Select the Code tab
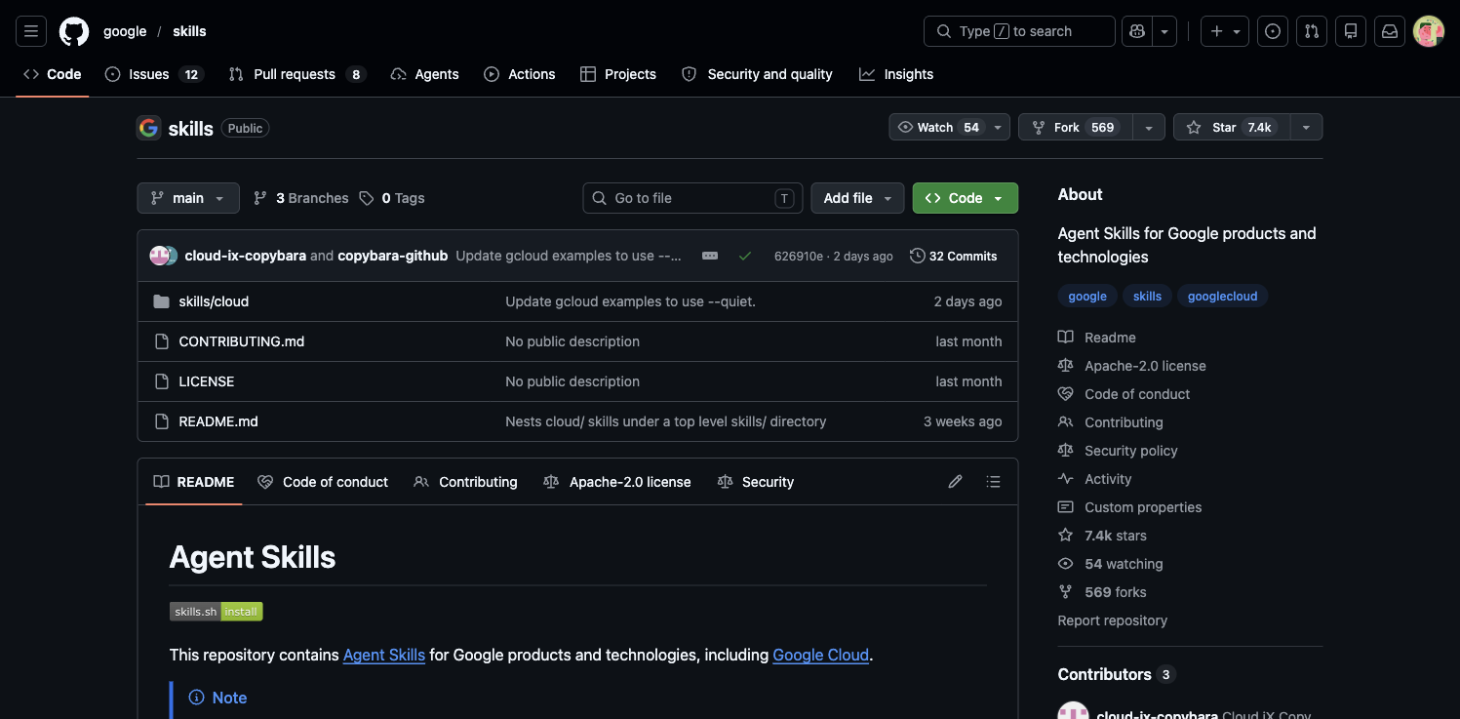1460x719 pixels. coord(53,74)
